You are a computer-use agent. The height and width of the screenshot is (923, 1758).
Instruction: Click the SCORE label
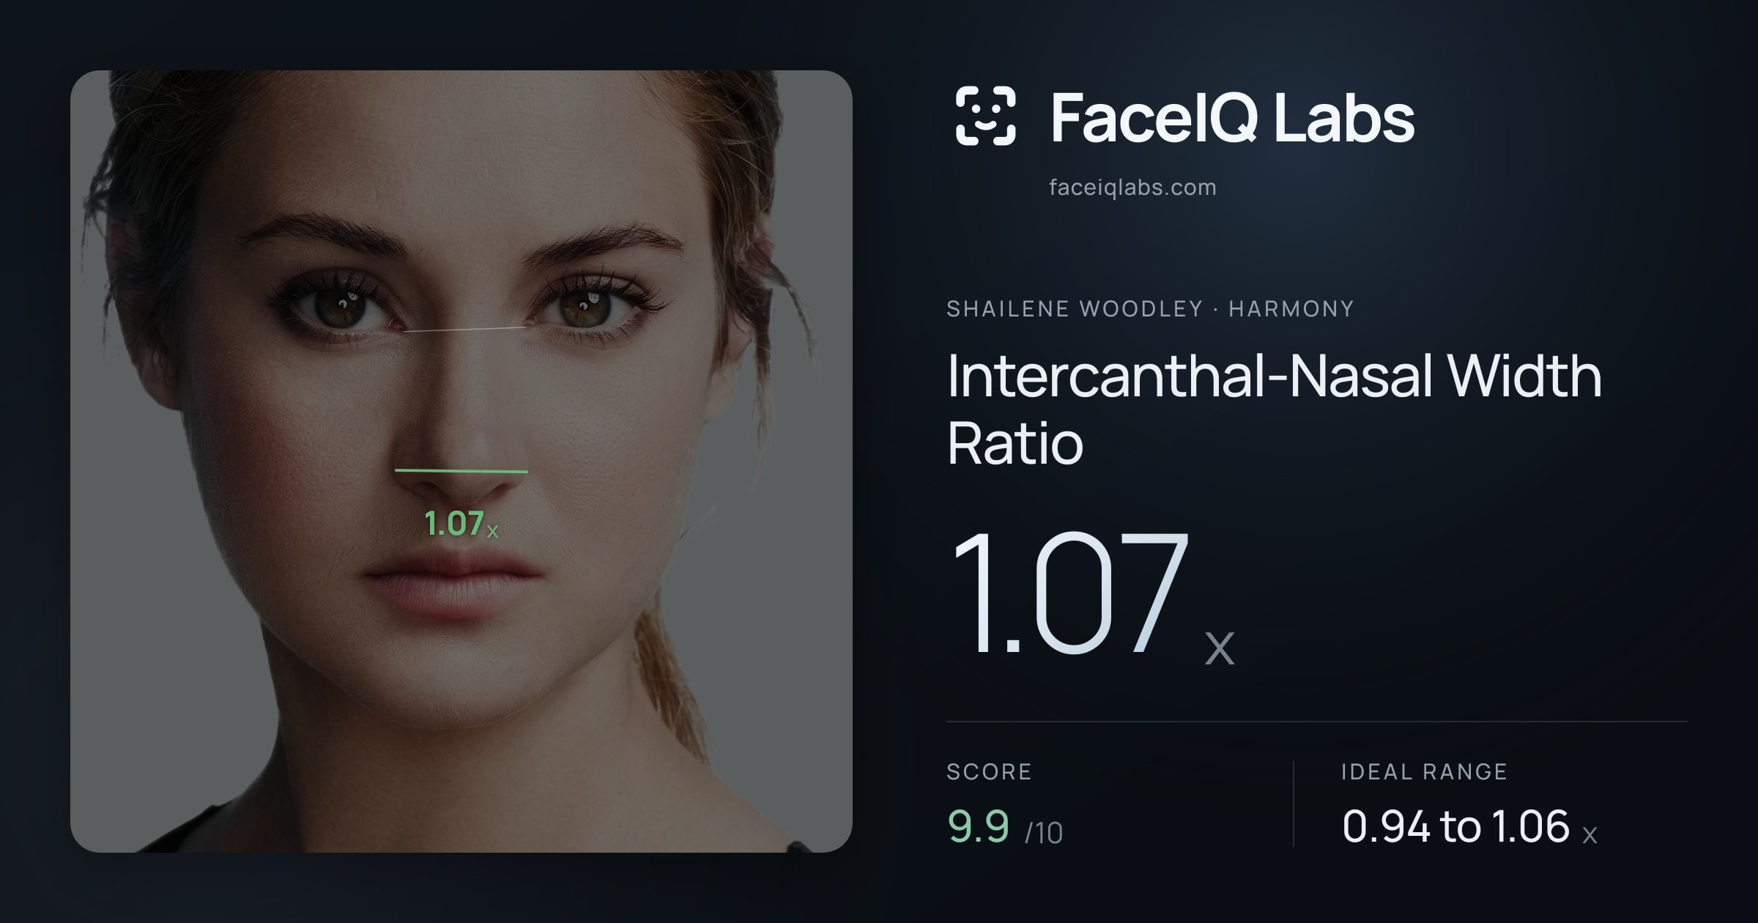tap(989, 772)
